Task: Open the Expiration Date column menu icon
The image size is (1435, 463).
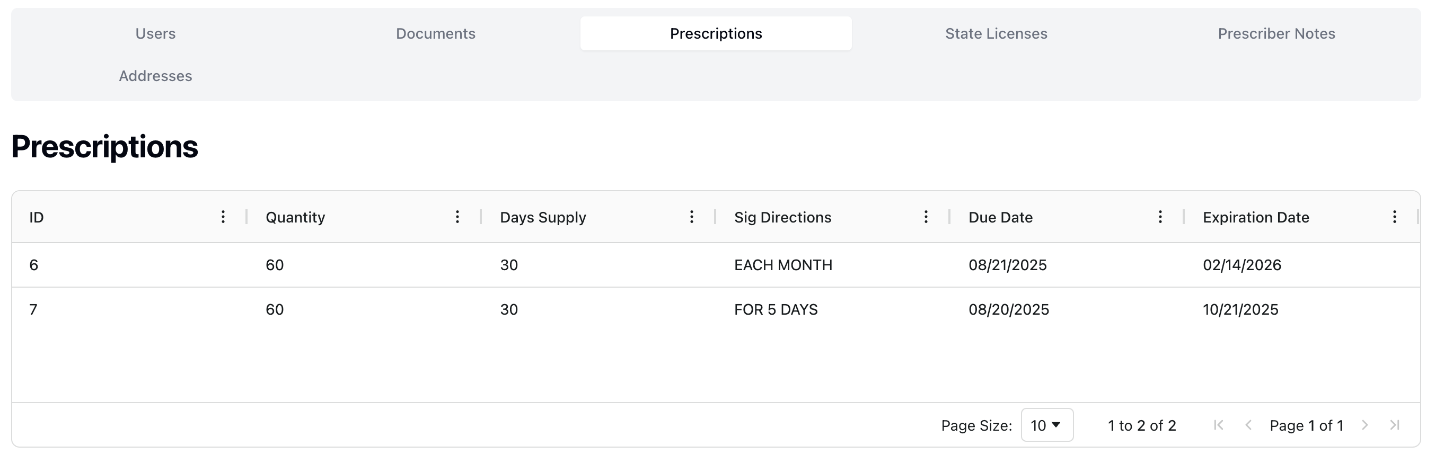Action: coord(1394,217)
